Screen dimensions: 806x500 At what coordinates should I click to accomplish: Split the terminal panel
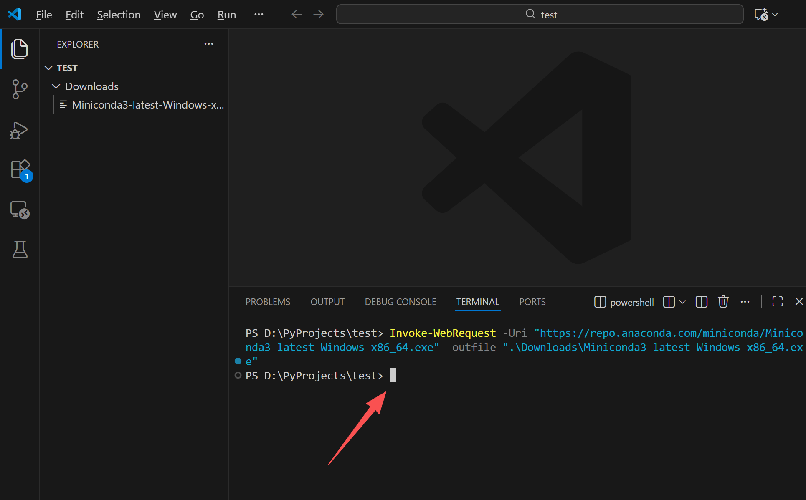click(669, 301)
